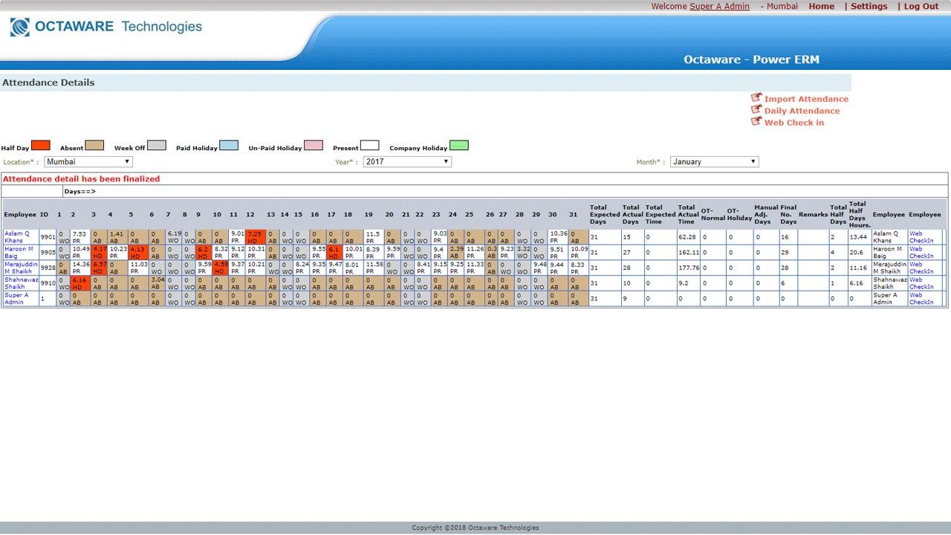Click Web CheckIn in the Super A Admin row
This screenshot has height=535, width=951.
921,299
